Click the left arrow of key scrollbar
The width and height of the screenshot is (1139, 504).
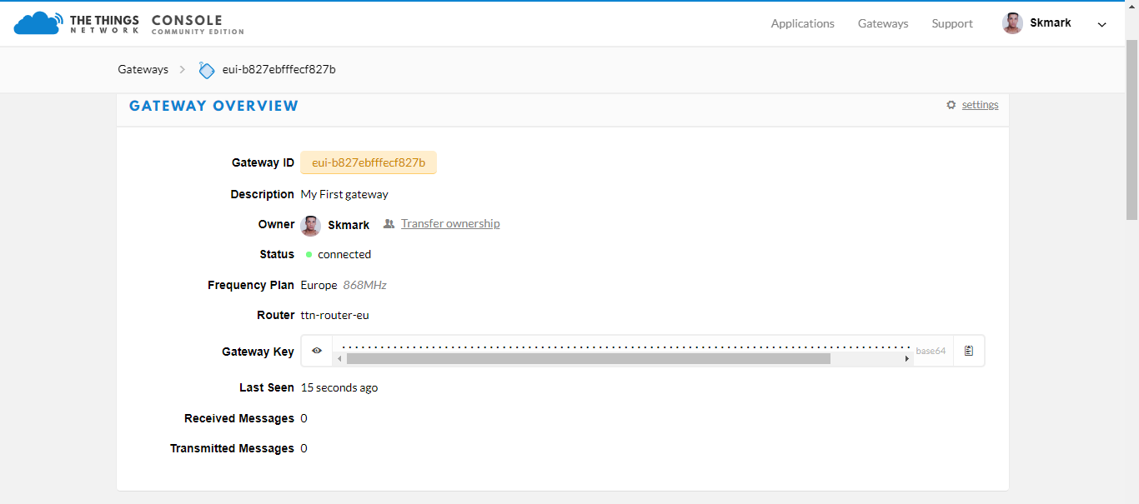click(x=339, y=358)
